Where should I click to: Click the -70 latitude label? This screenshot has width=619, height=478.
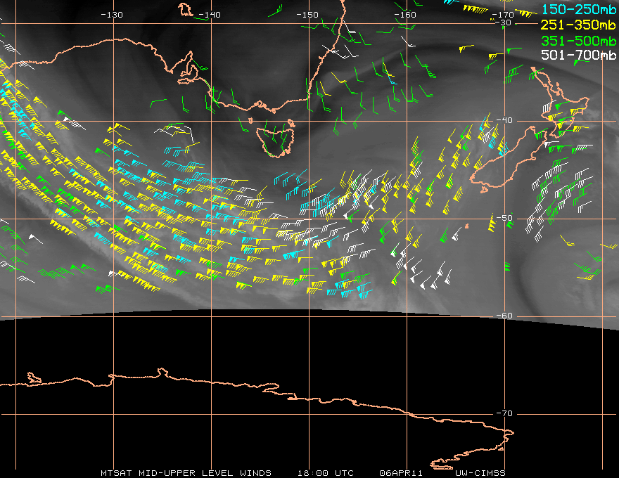click(504, 413)
